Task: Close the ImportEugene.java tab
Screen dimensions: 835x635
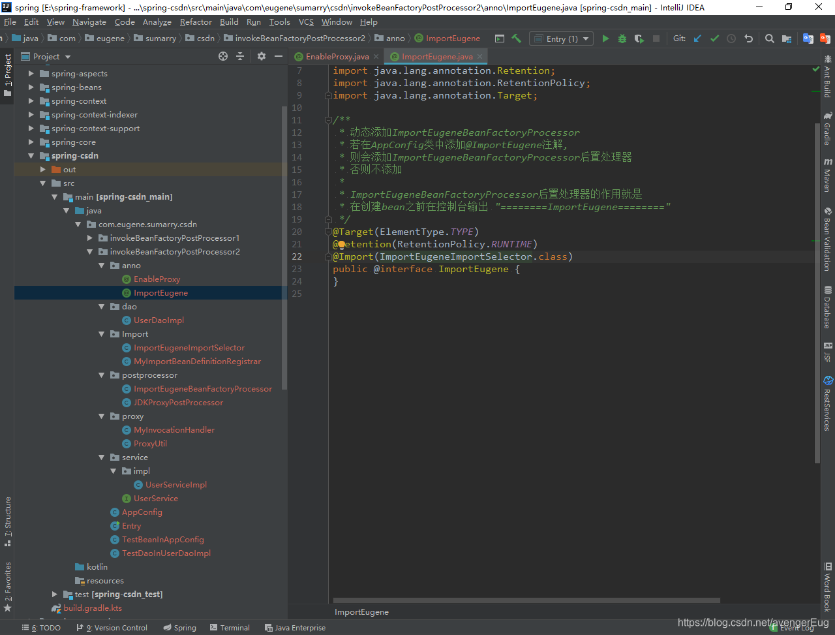Action: (479, 57)
